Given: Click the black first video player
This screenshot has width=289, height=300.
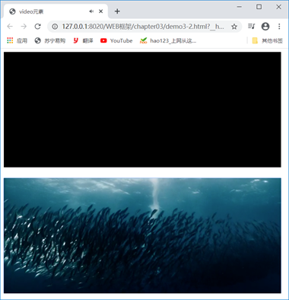Looking at the screenshot, I should pyautogui.click(x=142, y=110).
